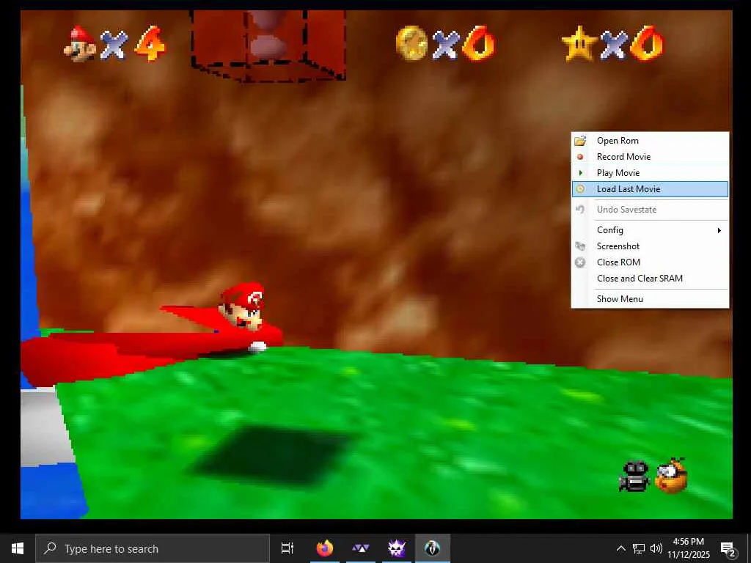Click the active emulator taskbar icon

click(x=433, y=548)
